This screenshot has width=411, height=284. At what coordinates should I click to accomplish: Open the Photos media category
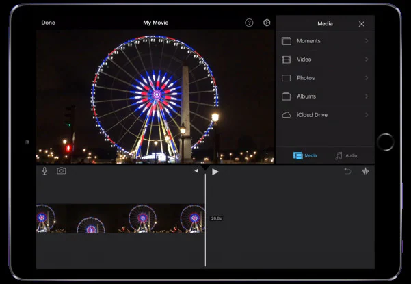pyautogui.click(x=325, y=78)
